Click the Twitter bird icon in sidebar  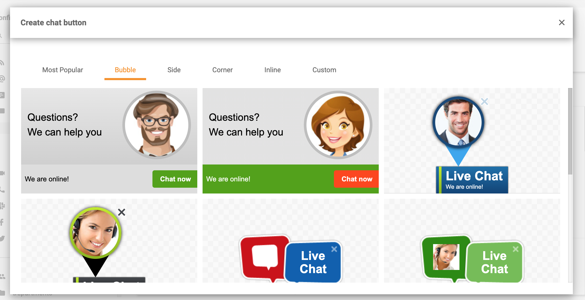(x=3, y=238)
